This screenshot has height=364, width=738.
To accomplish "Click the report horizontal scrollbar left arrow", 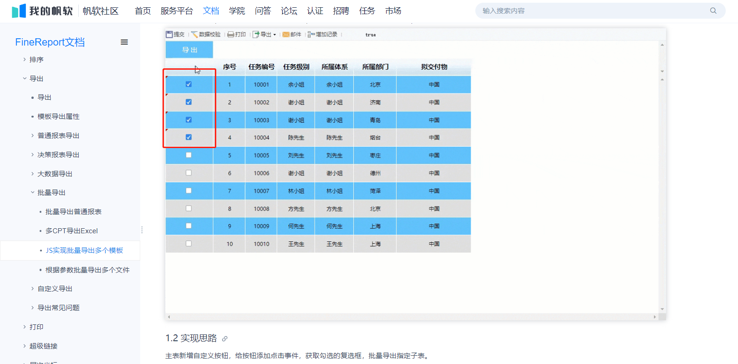I will 169,317.
